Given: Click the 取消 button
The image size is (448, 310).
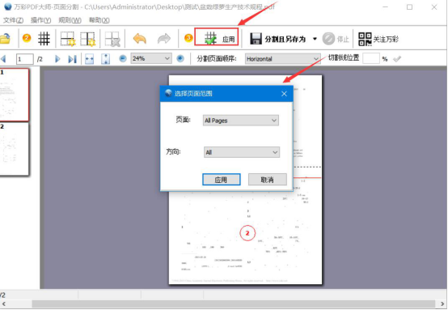Looking at the screenshot, I should (x=267, y=180).
